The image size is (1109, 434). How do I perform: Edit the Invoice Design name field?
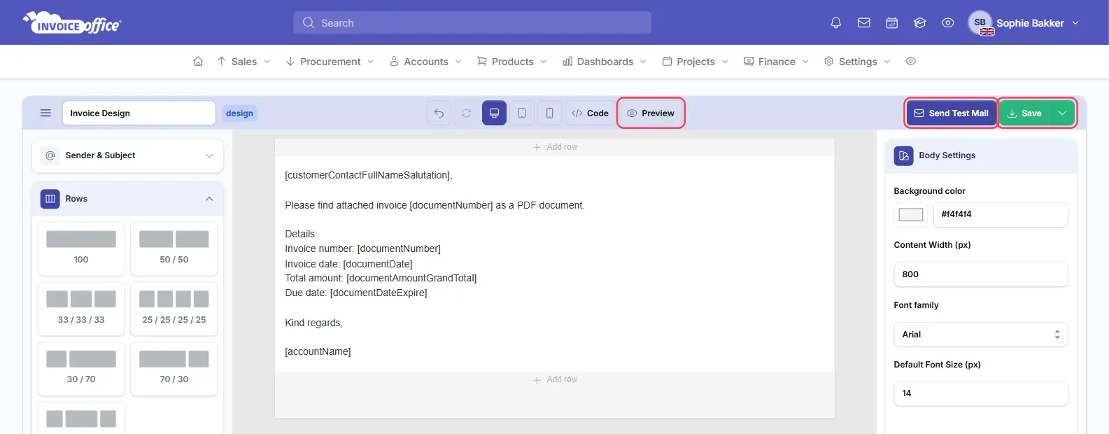139,113
